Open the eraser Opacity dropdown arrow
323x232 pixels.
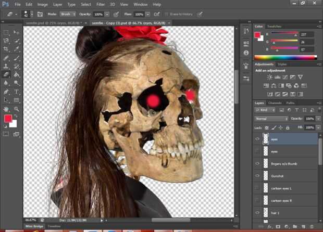coord(107,15)
